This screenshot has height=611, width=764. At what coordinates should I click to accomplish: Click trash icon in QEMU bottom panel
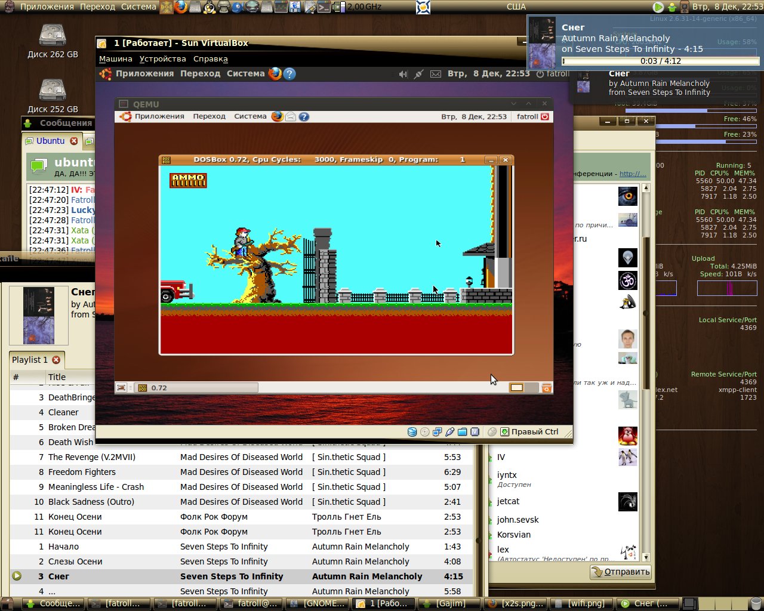pos(546,388)
